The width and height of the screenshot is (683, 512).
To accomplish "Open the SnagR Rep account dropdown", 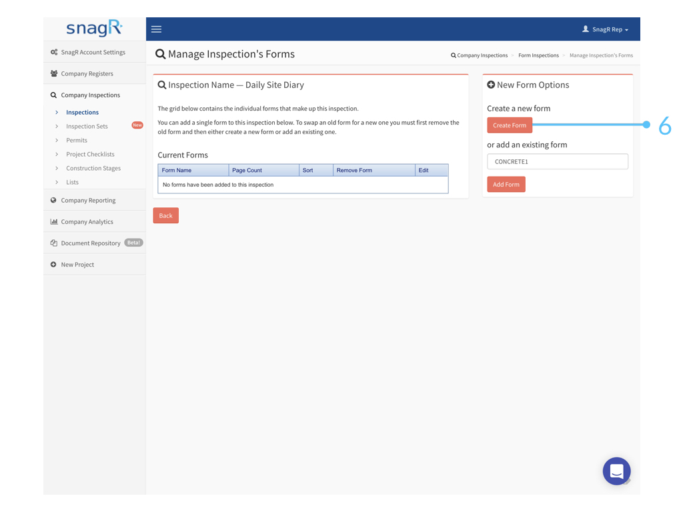I will 606,29.
